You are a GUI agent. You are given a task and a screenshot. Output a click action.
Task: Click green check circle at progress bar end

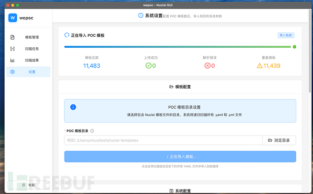point(294,47)
